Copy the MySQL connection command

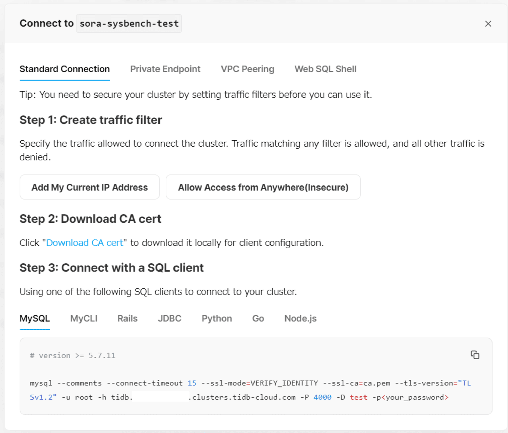pos(475,355)
